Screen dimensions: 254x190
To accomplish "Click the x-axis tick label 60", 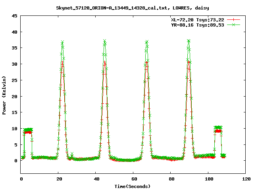I will [x=134, y=179].
